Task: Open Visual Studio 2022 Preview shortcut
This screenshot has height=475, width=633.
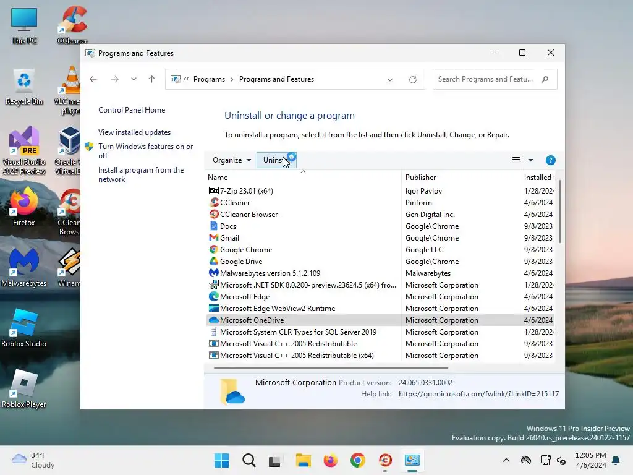Action: (x=24, y=151)
